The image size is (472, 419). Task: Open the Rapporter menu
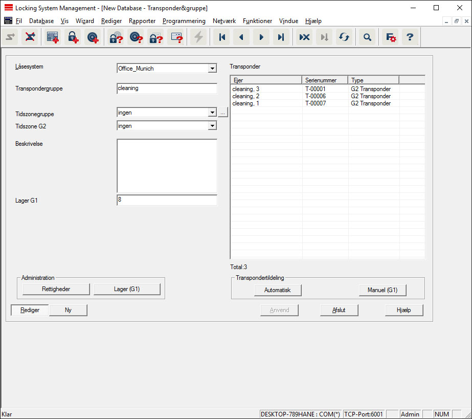142,21
